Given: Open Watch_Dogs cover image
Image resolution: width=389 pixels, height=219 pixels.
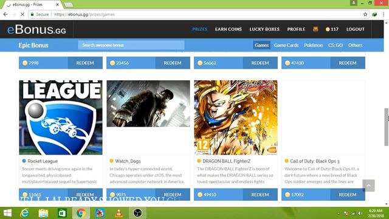Looking at the screenshot, I should 148,103.
